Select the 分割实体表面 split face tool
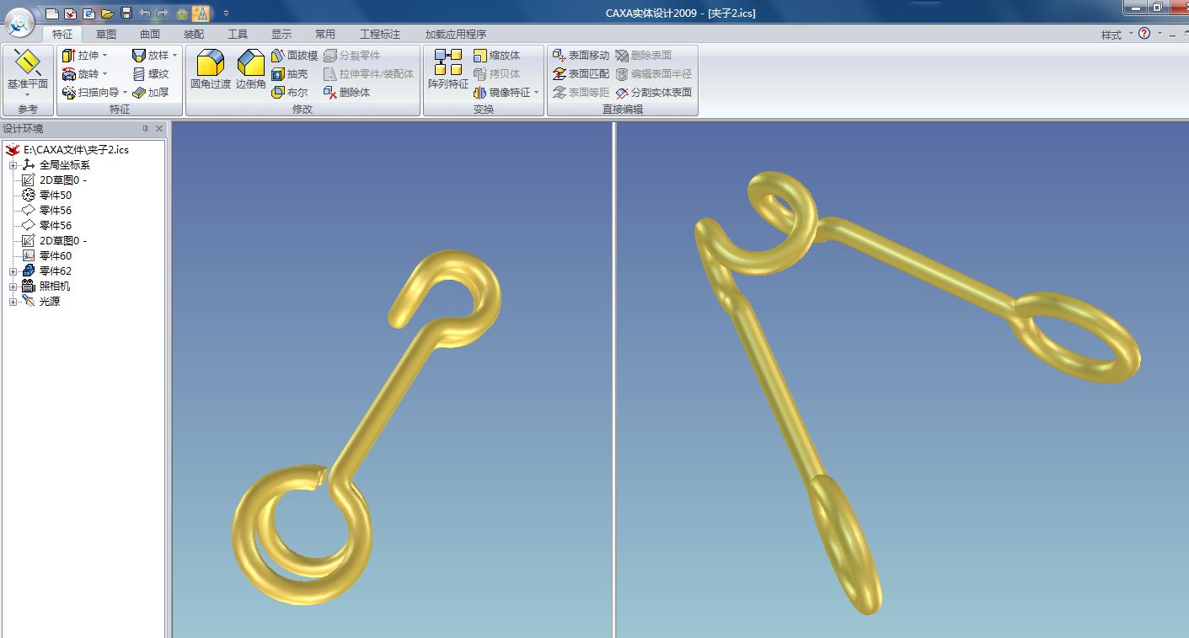The image size is (1189, 638). pos(654,93)
